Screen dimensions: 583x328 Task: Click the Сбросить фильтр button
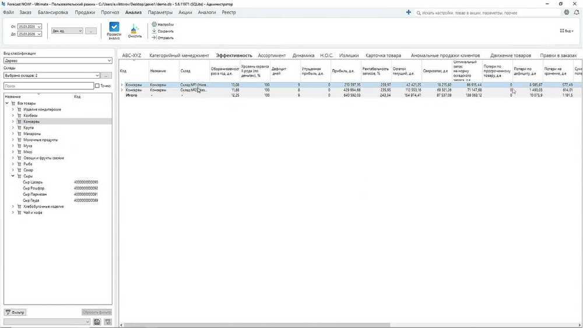click(x=97, y=312)
